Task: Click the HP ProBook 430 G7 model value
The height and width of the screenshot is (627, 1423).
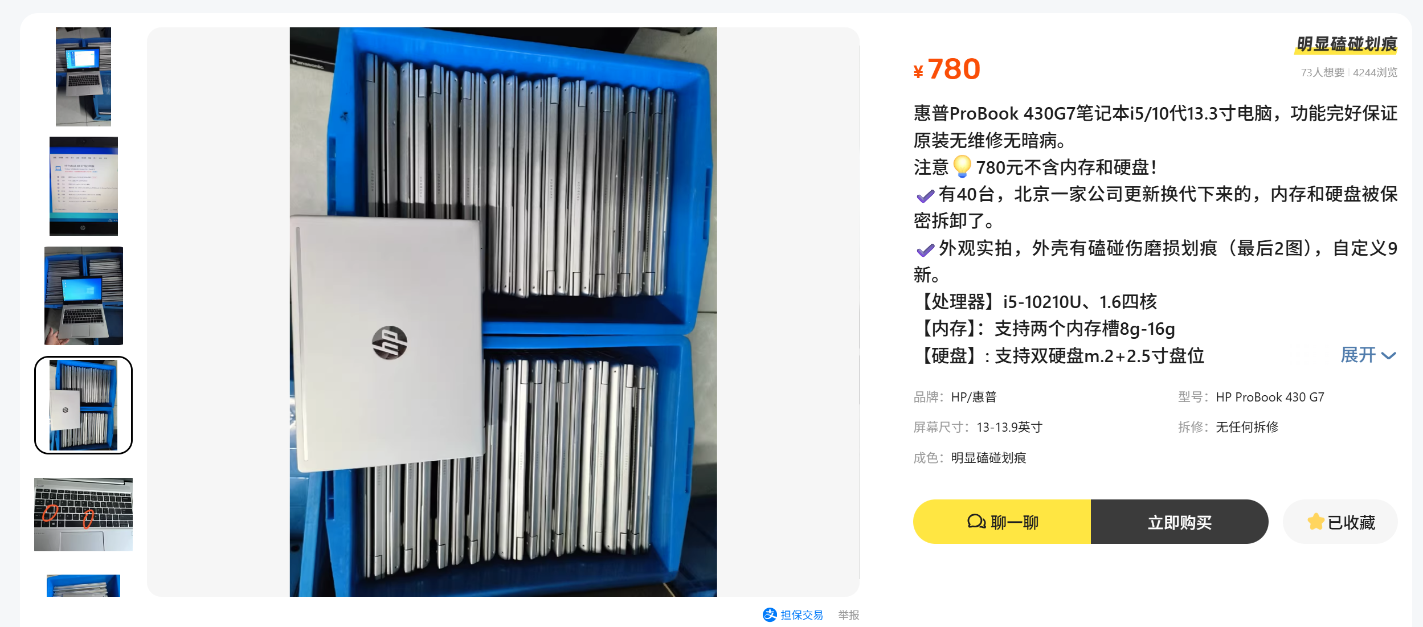Action: pos(1270,397)
